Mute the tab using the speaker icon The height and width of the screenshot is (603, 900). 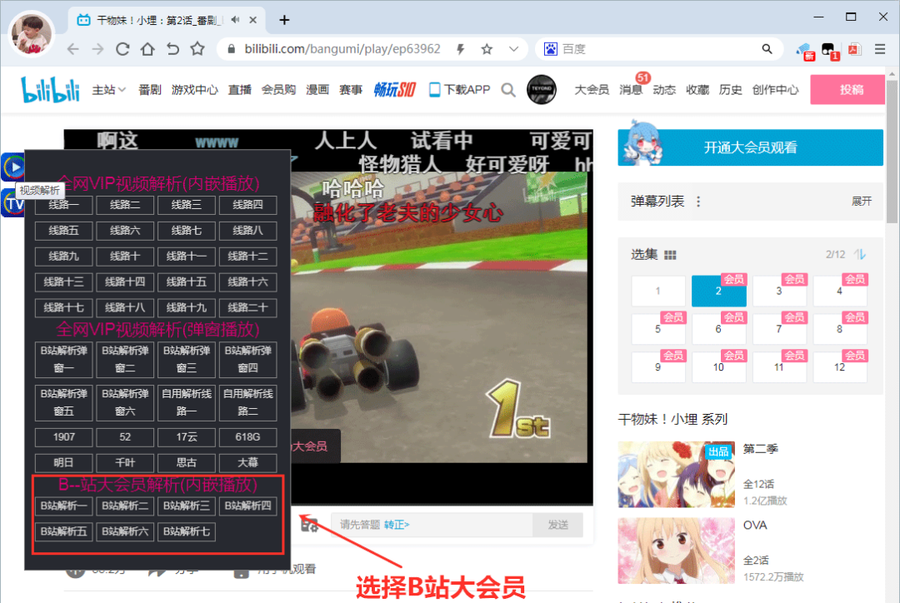(235, 19)
